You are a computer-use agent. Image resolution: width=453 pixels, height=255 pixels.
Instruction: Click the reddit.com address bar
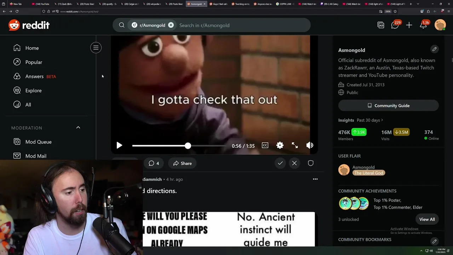[x=212, y=11]
